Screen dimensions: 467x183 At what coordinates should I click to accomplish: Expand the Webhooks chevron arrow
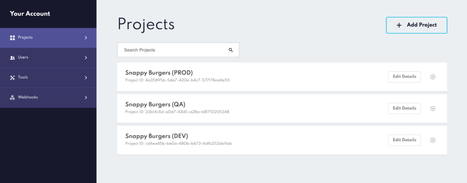(x=86, y=98)
